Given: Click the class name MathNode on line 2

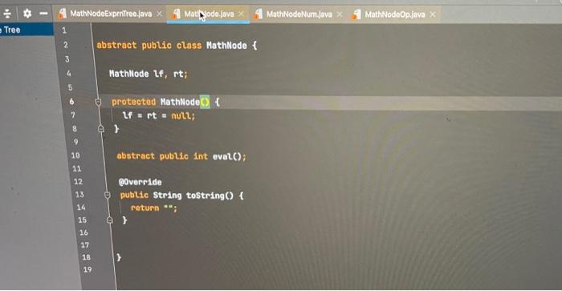Looking at the screenshot, I should [226, 46].
